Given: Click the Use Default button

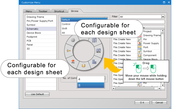Looking at the screenshot, I should point(37,94).
